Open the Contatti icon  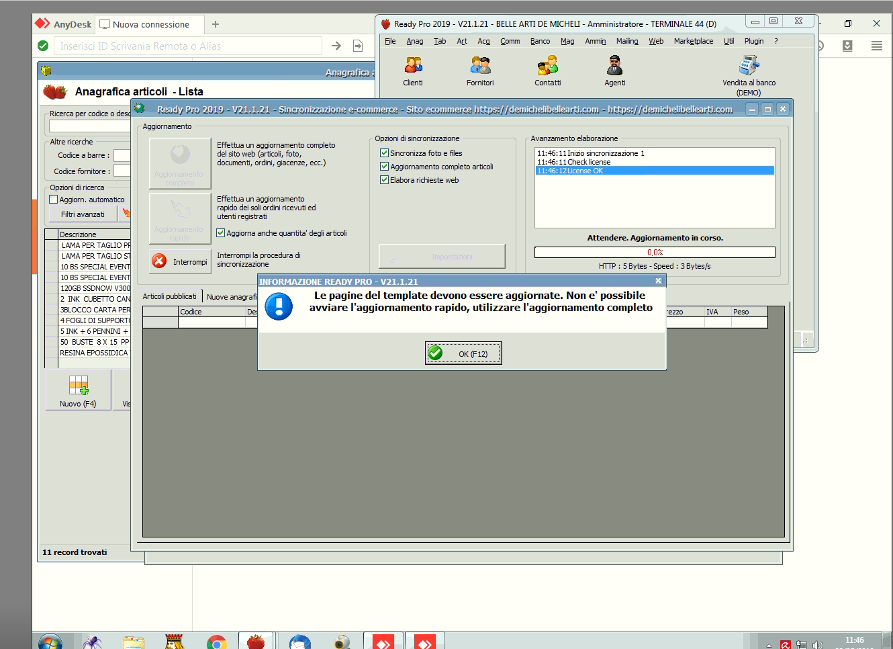[548, 71]
